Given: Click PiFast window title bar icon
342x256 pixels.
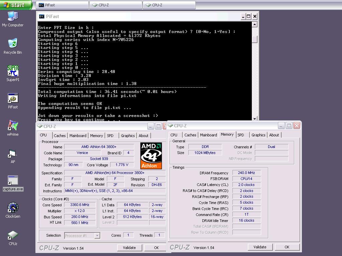Looking at the screenshot, I should click(41, 17).
